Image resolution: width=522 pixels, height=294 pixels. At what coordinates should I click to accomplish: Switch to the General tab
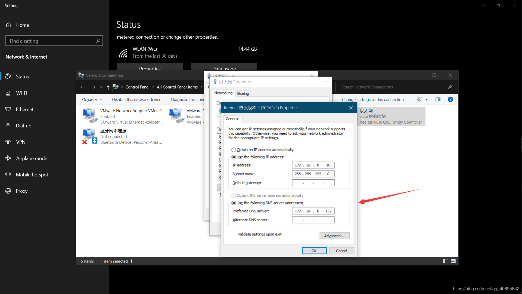point(232,119)
